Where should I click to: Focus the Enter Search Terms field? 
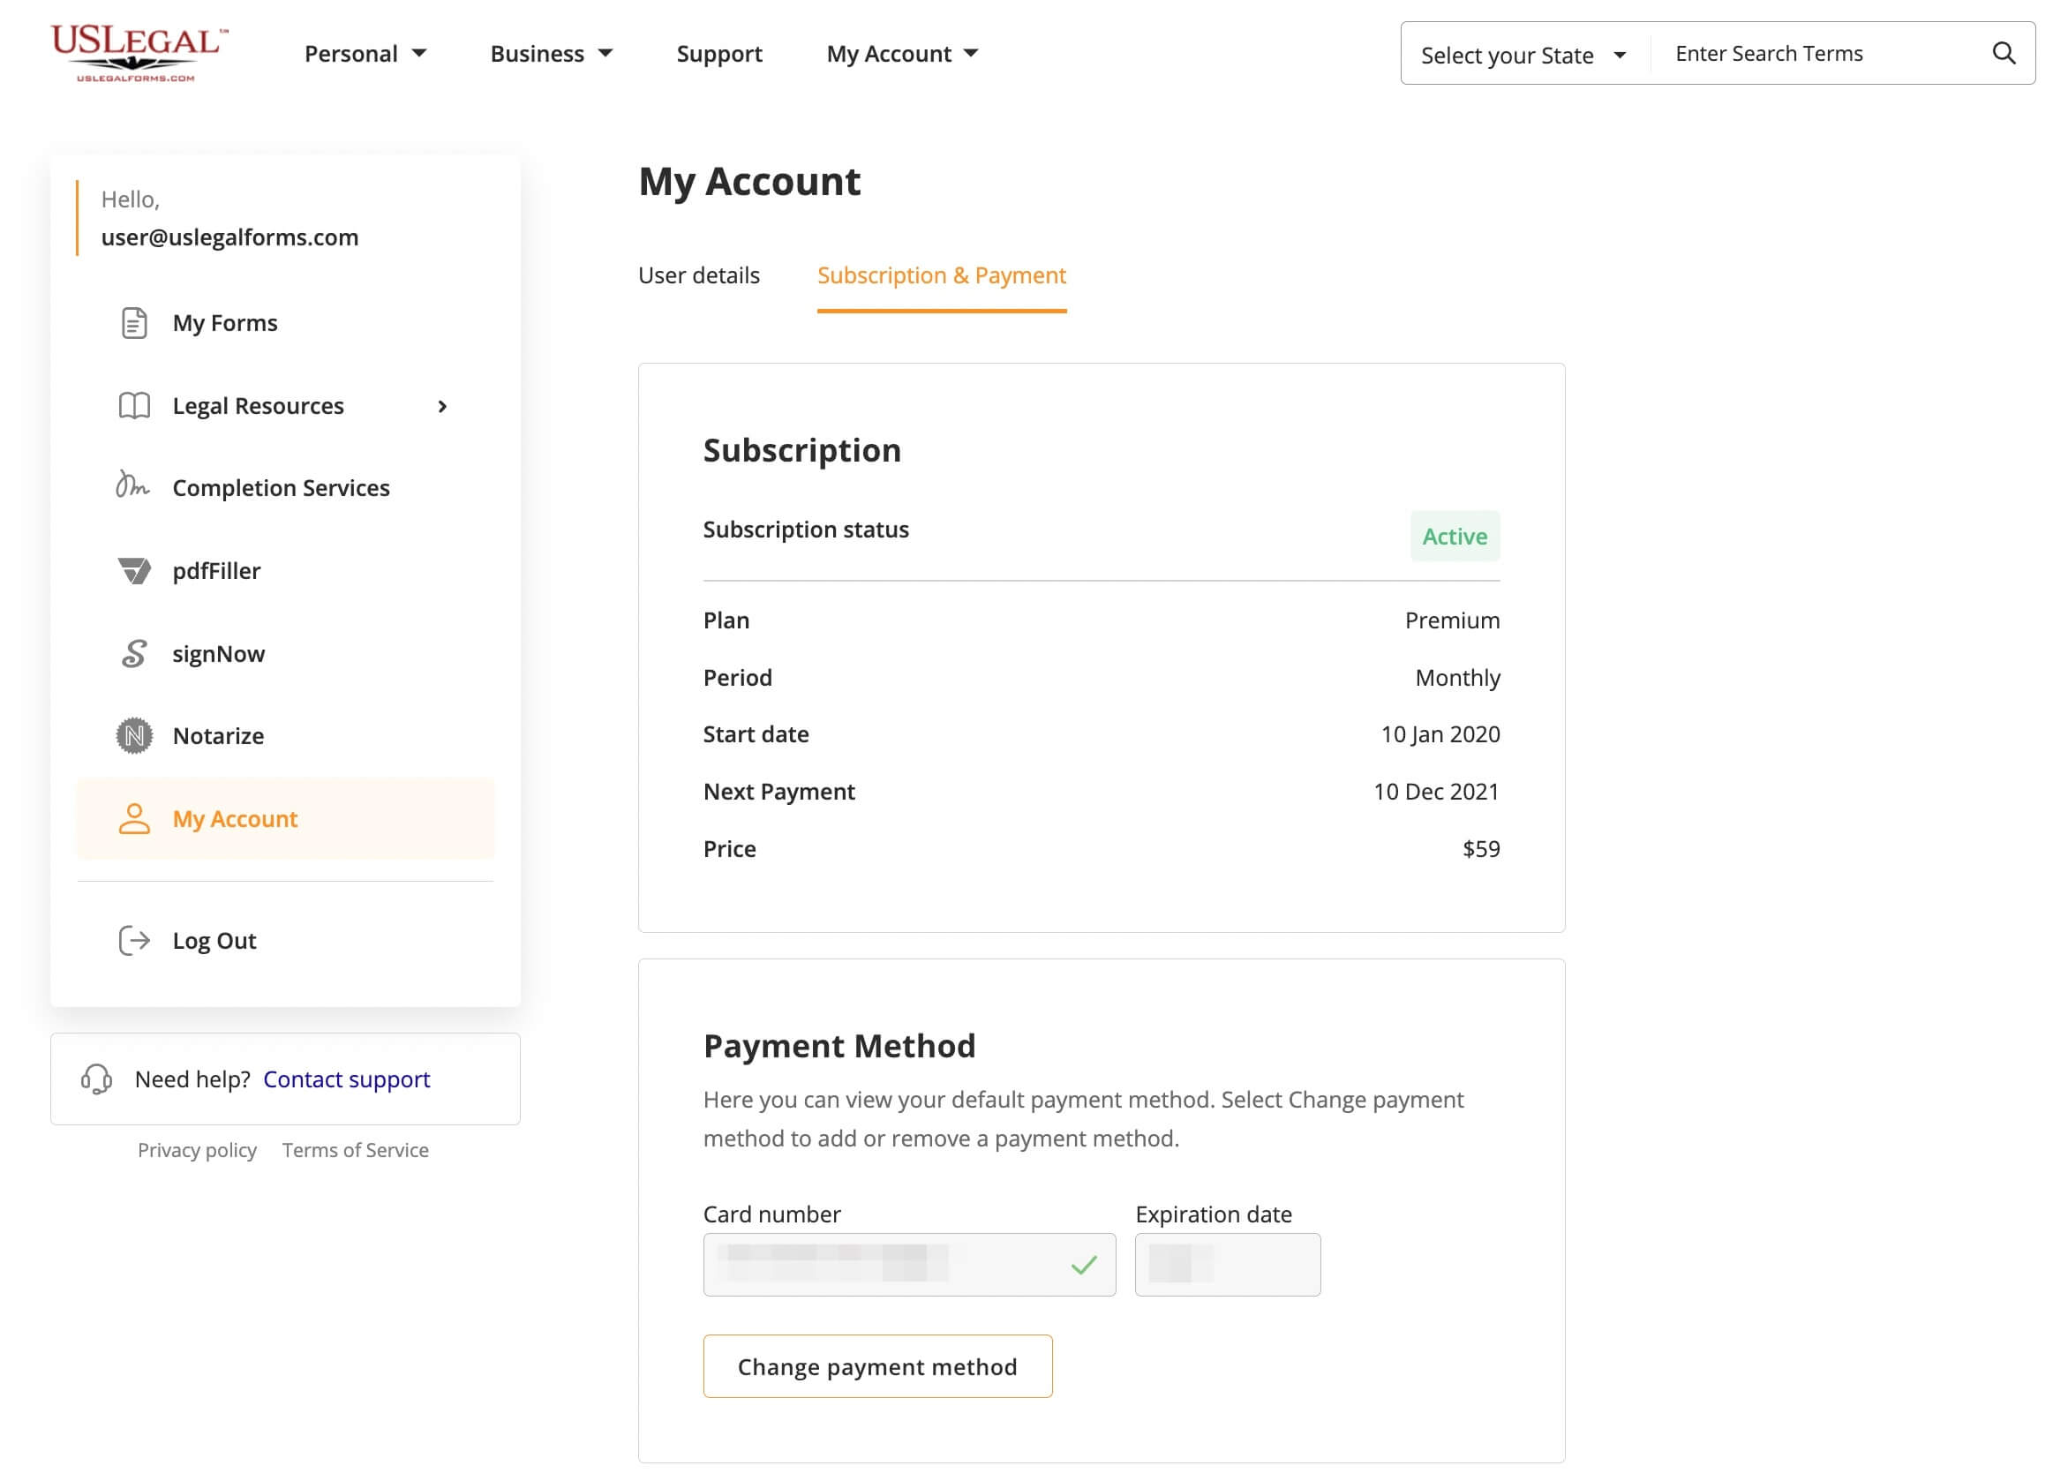(1819, 54)
